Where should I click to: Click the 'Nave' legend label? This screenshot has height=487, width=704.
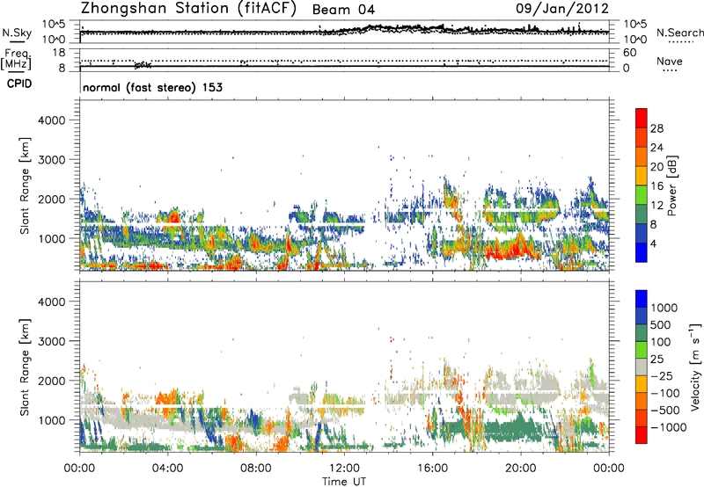click(670, 61)
